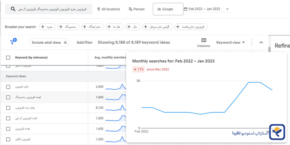Open the Feb 2022 – Jan 2023 date dropdown
Viewport: 290px width, 145px height.
click(x=207, y=9)
